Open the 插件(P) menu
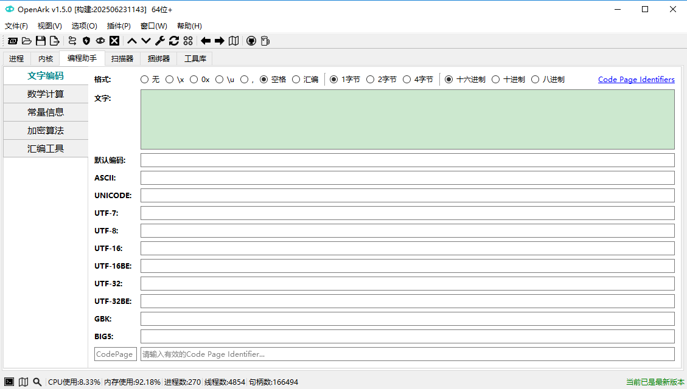This screenshot has width=687, height=389. [x=118, y=26]
